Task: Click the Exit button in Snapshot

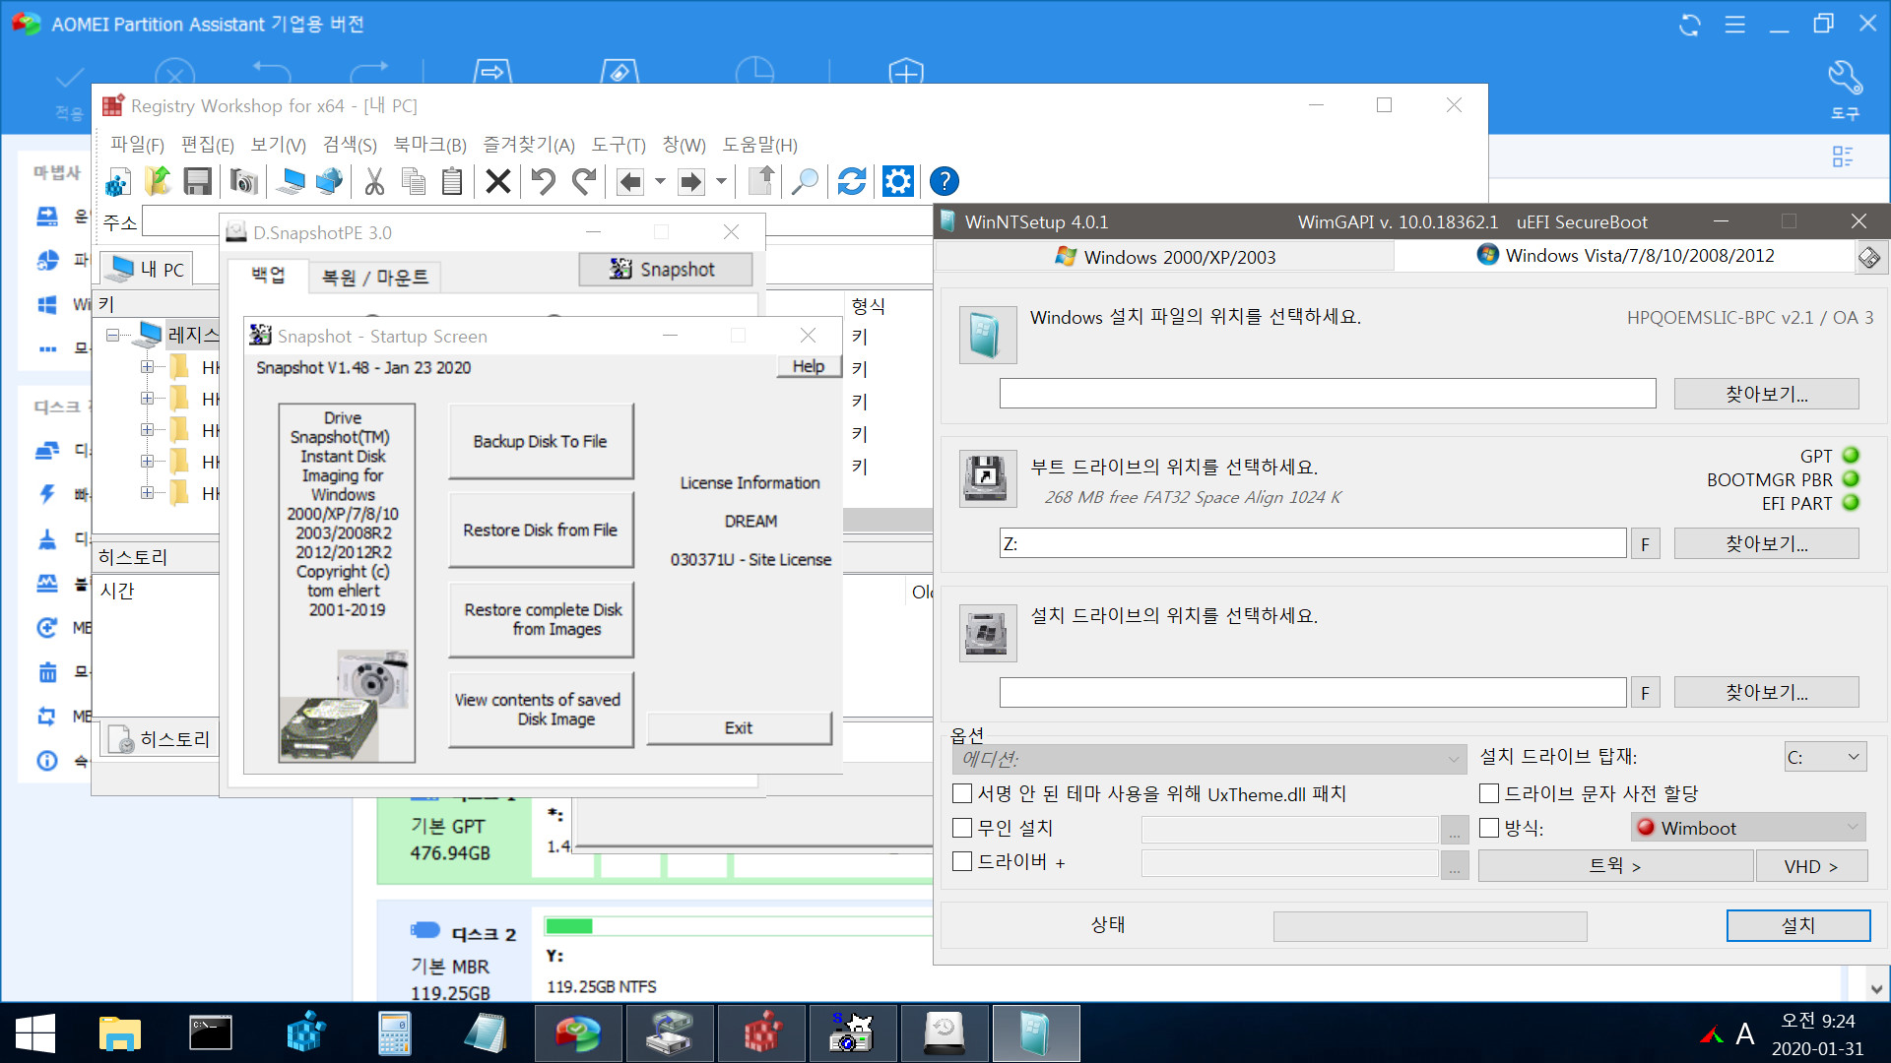Action: 739,728
